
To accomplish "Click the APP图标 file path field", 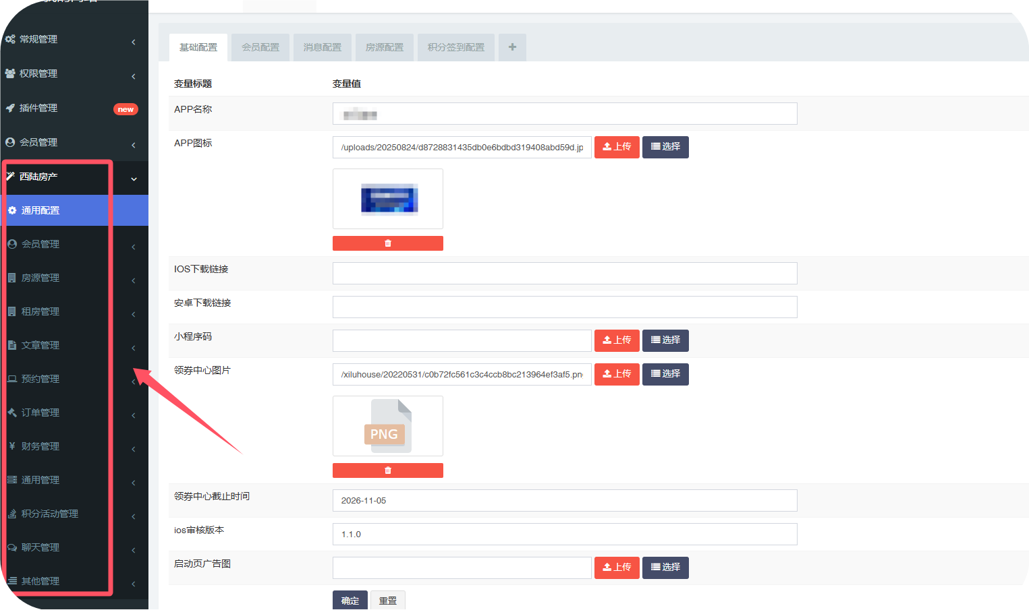I will pyautogui.click(x=462, y=147).
